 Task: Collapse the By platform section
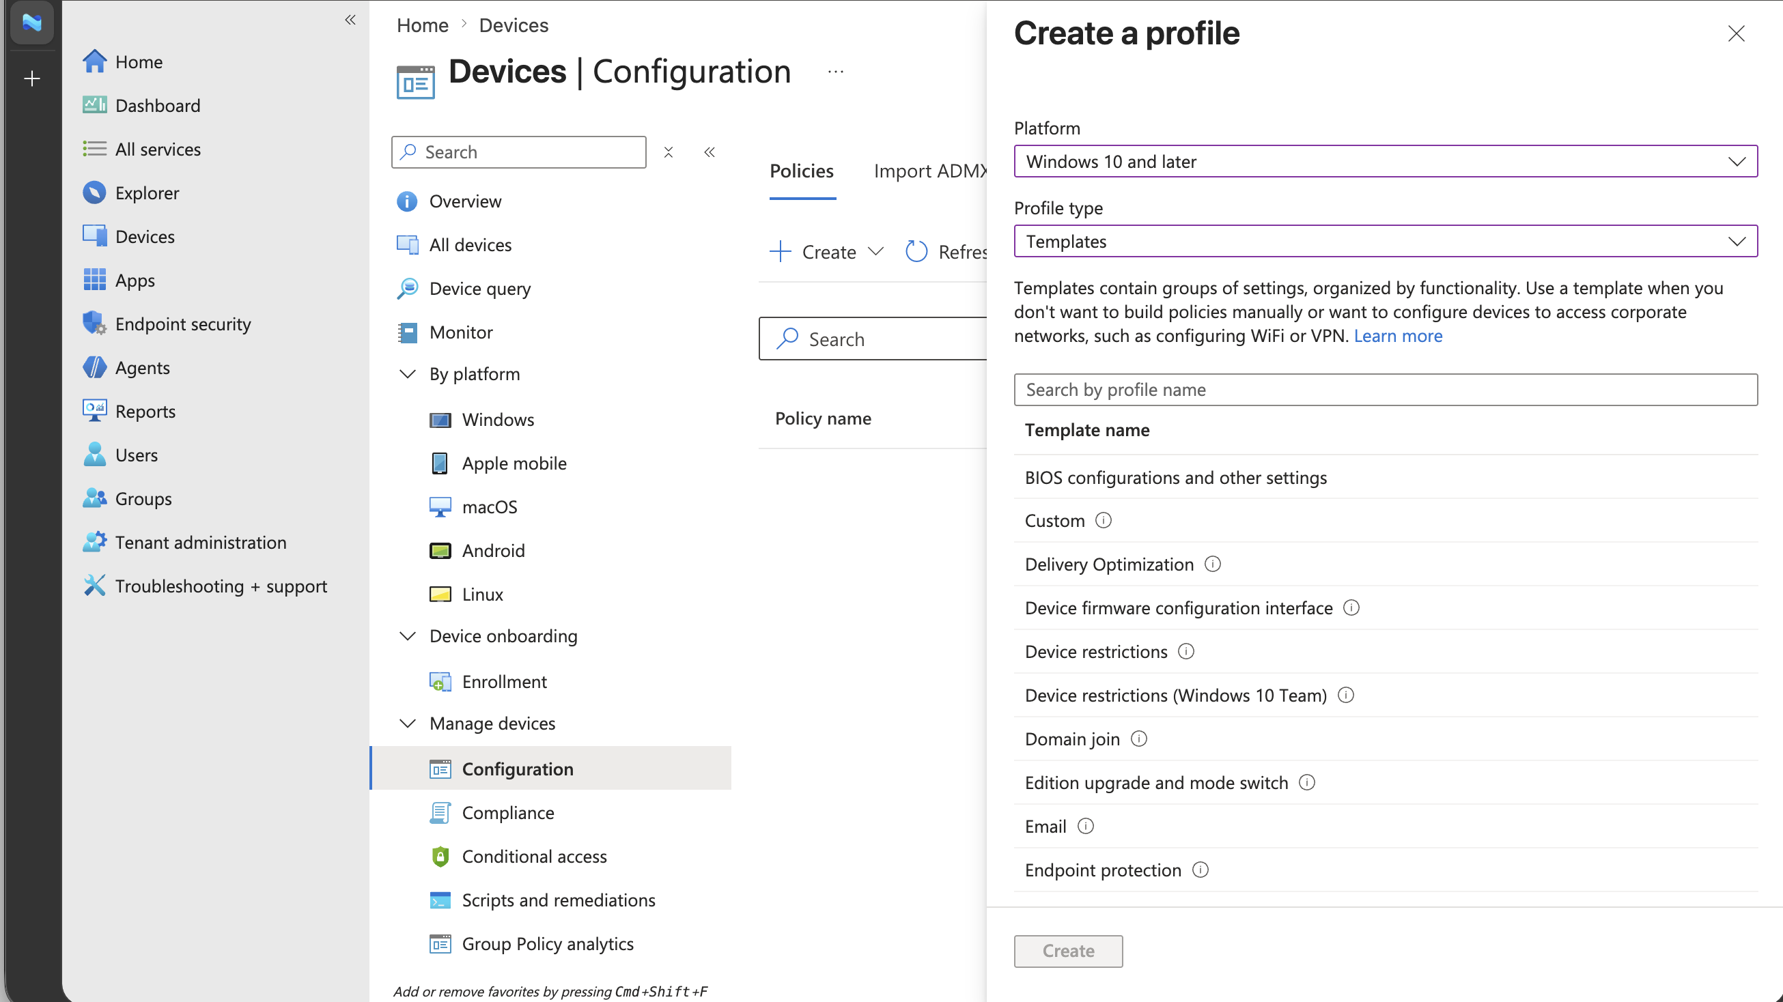click(x=408, y=373)
